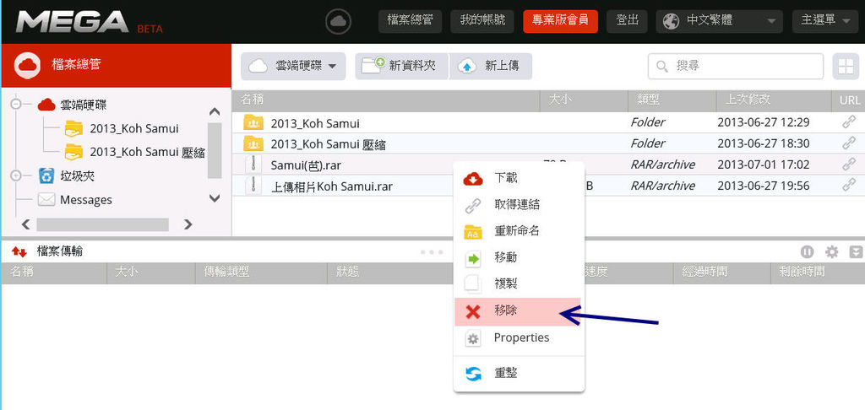Pause transfers with pause icon
Screen dimensions: 865x410
(807, 252)
